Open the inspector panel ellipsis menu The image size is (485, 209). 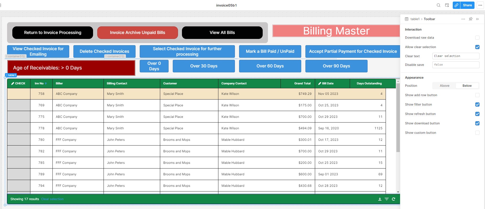(463, 19)
